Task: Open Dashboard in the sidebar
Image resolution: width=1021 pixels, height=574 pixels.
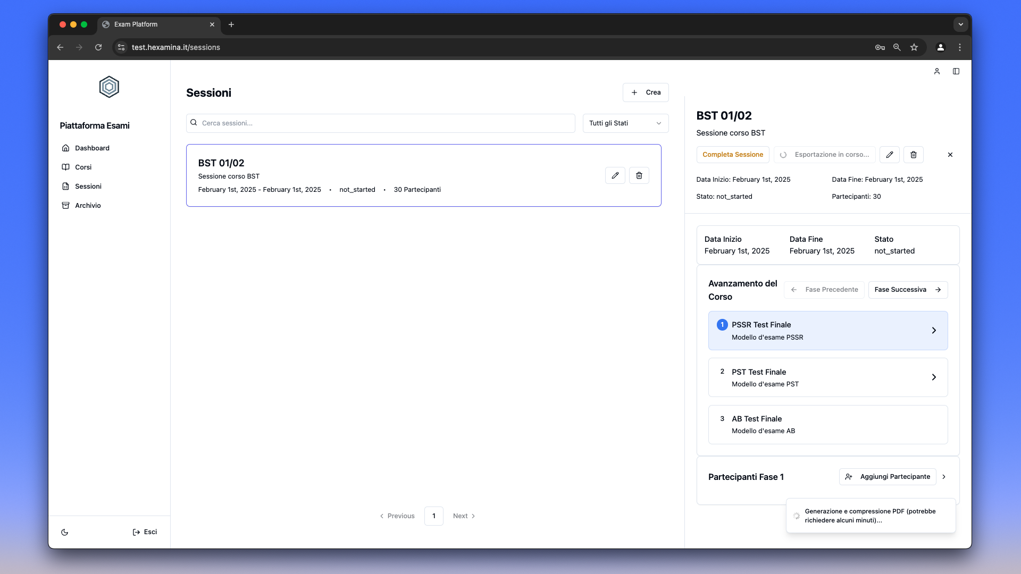Action: click(x=92, y=148)
